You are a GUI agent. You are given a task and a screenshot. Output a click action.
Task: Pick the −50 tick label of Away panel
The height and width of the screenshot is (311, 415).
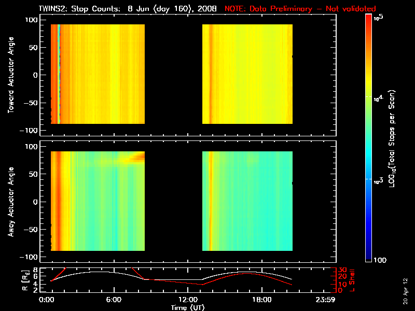pos(31,229)
